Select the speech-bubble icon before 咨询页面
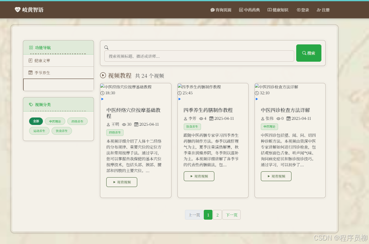This screenshot has width=369, height=244. (213, 10)
